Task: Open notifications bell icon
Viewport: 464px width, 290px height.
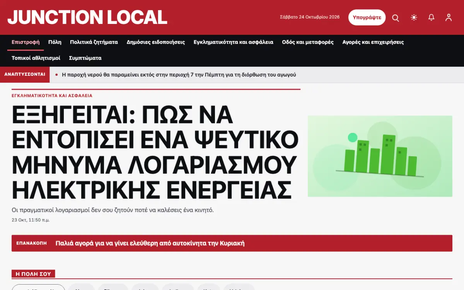Action: [x=432, y=17]
